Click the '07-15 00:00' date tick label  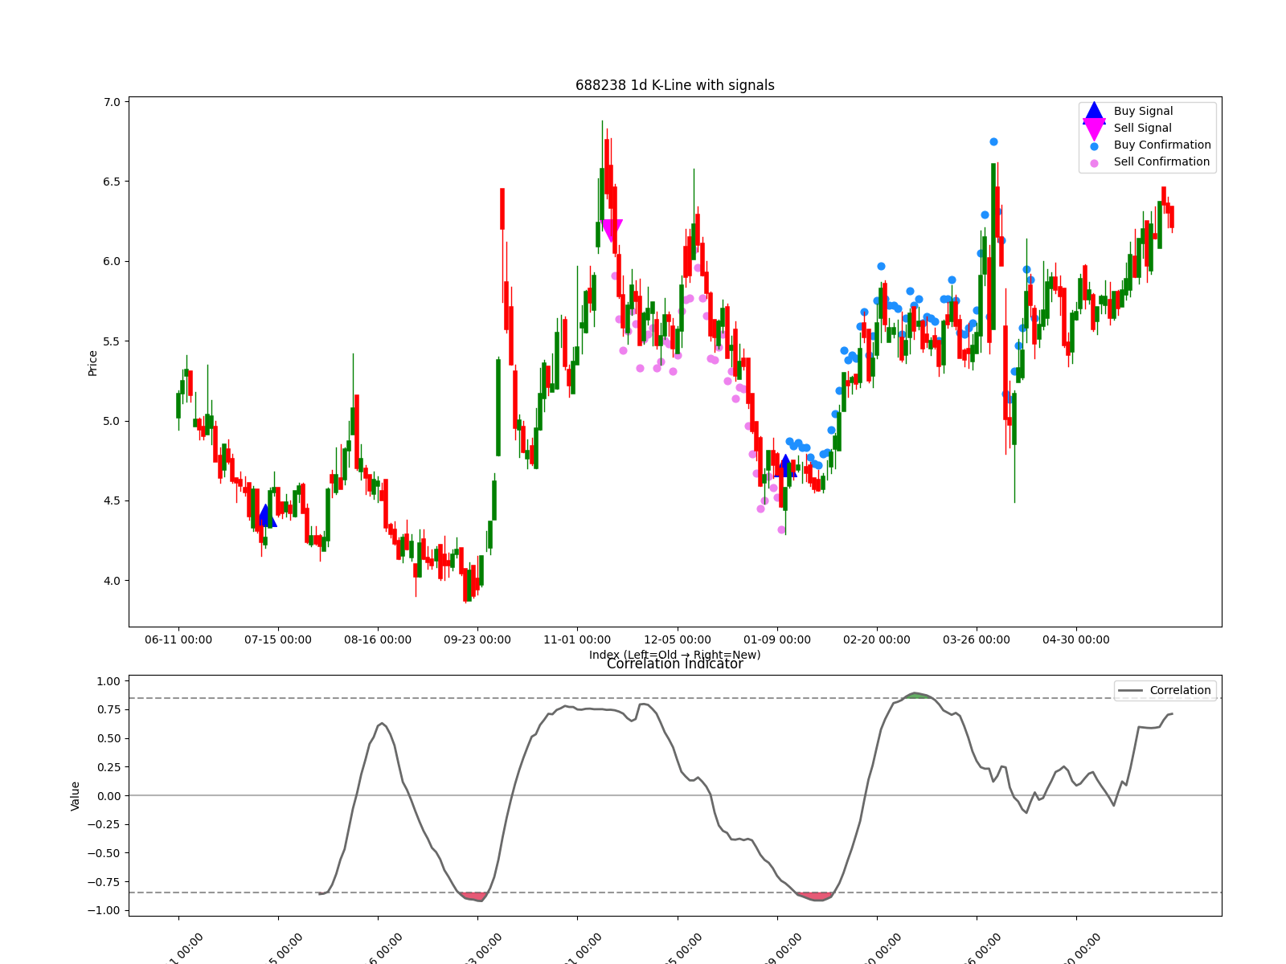pyautogui.click(x=278, y=640)
